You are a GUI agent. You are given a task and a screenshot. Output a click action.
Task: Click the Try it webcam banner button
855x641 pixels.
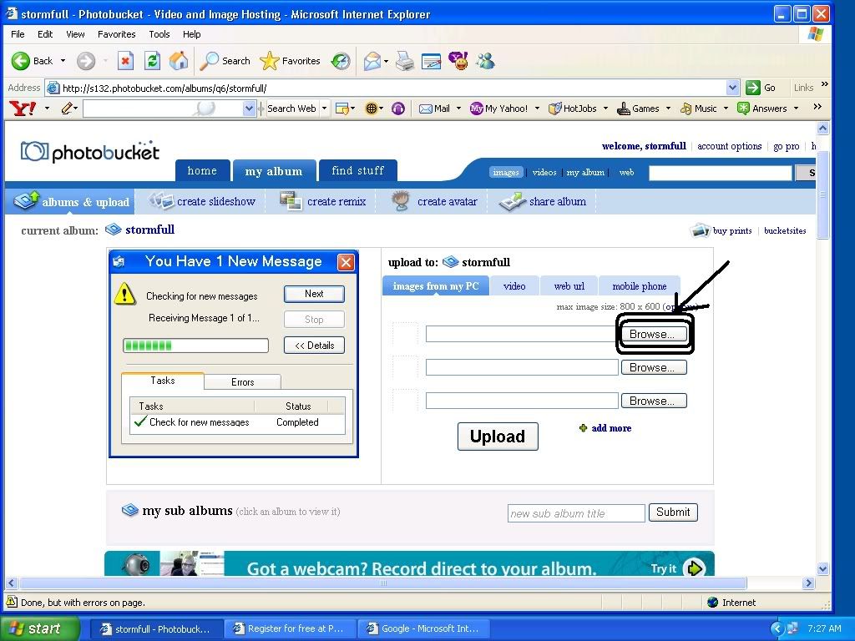pos(678,568)
